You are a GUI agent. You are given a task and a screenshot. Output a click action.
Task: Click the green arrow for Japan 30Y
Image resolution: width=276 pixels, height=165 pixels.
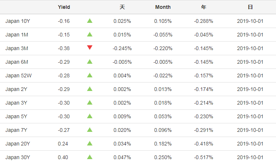[90, 157]
